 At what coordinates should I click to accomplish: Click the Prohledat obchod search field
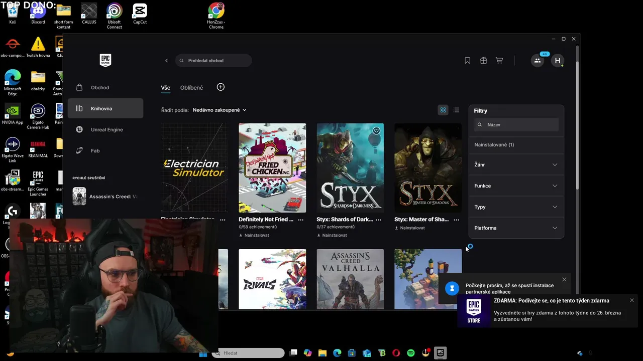tap(213, 61)
